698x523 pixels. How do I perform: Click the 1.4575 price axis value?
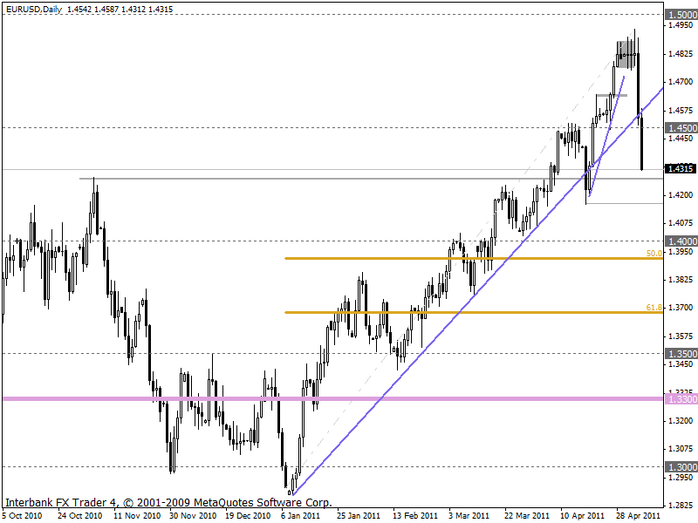pyautogui.click(x=681, y=111)
